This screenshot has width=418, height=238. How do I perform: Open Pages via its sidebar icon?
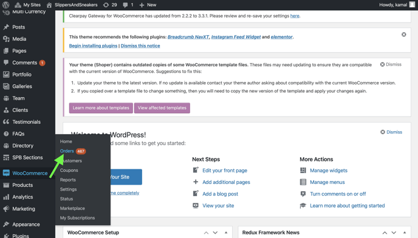coord(6,50)
